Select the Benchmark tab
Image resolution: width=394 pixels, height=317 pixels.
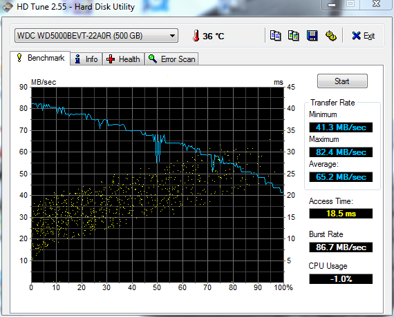(x=40, y=58)
